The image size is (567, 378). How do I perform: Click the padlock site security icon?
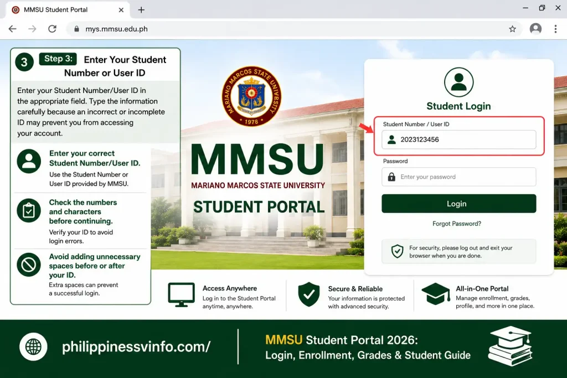point(76,29)
